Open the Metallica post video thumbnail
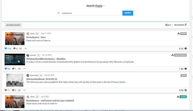Viewport: 193px width, 111px height. click(x=15, y=60)
